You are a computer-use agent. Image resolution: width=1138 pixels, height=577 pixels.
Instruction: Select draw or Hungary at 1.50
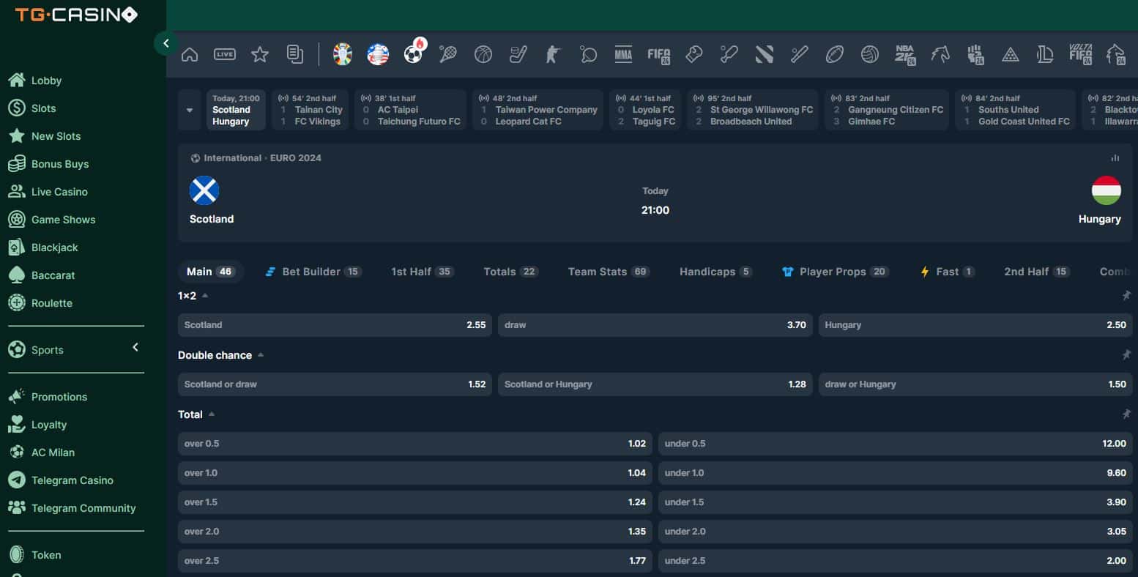point(975,384)
